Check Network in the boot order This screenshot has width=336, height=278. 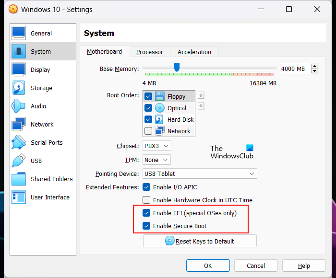point(148,131)
